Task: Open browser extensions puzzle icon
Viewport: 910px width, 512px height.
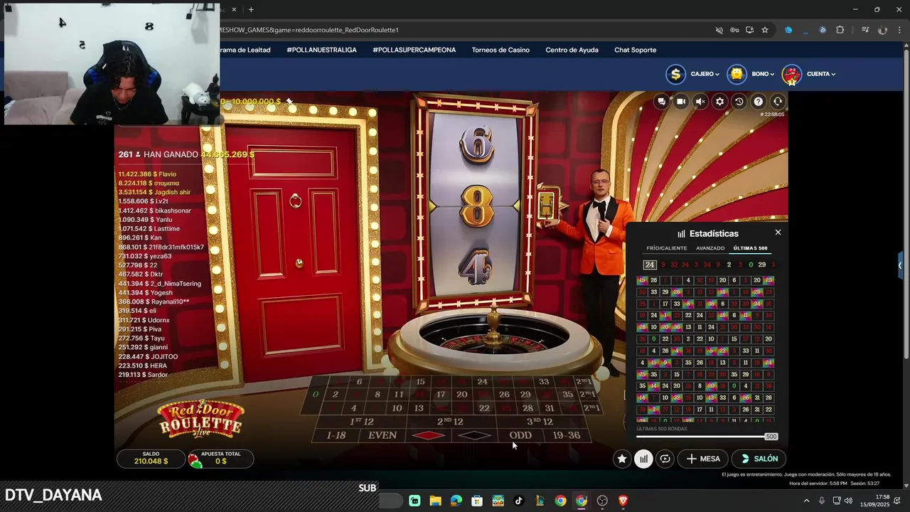Action: click(840, 30)
